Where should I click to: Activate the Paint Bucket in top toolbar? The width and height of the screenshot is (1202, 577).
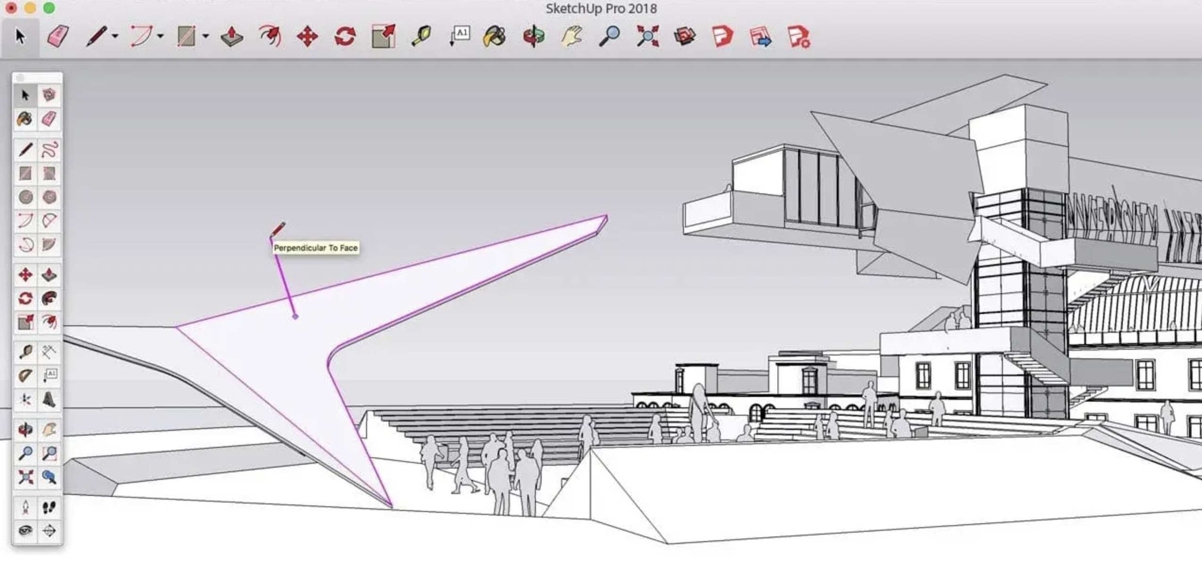[x=494, y=36]
